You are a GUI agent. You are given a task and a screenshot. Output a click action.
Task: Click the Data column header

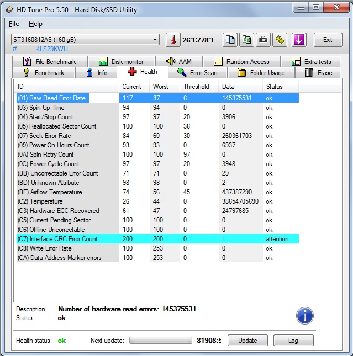pos(240,87)
